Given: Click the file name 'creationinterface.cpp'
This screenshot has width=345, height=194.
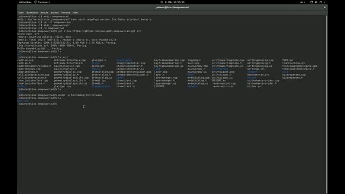Looking at the screenshot, I should [x=32, y=80].
